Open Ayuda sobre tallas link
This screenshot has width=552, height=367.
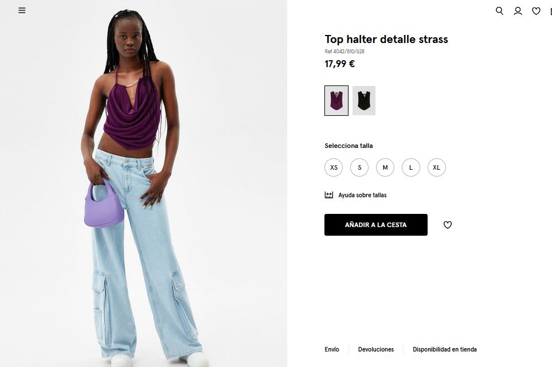362,195
